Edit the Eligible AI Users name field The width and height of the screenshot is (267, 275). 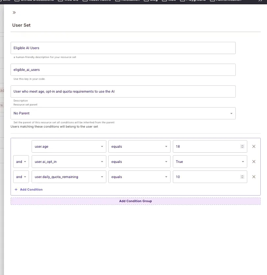point(123,48)
